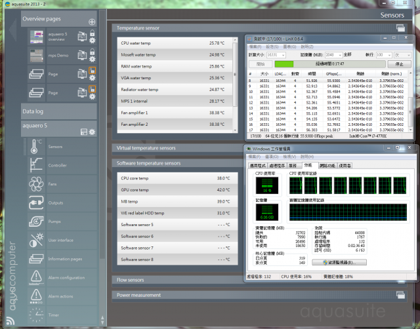Open the mps Demo page thumbnail
The height and width of the screenshot is (329, 420).
click(37, 56)
